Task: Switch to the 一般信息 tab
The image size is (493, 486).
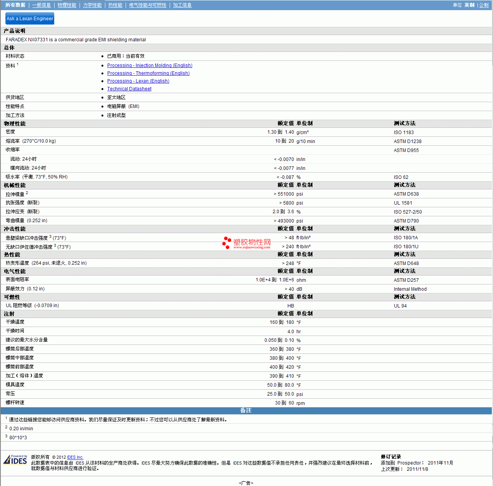Action: 41,5
